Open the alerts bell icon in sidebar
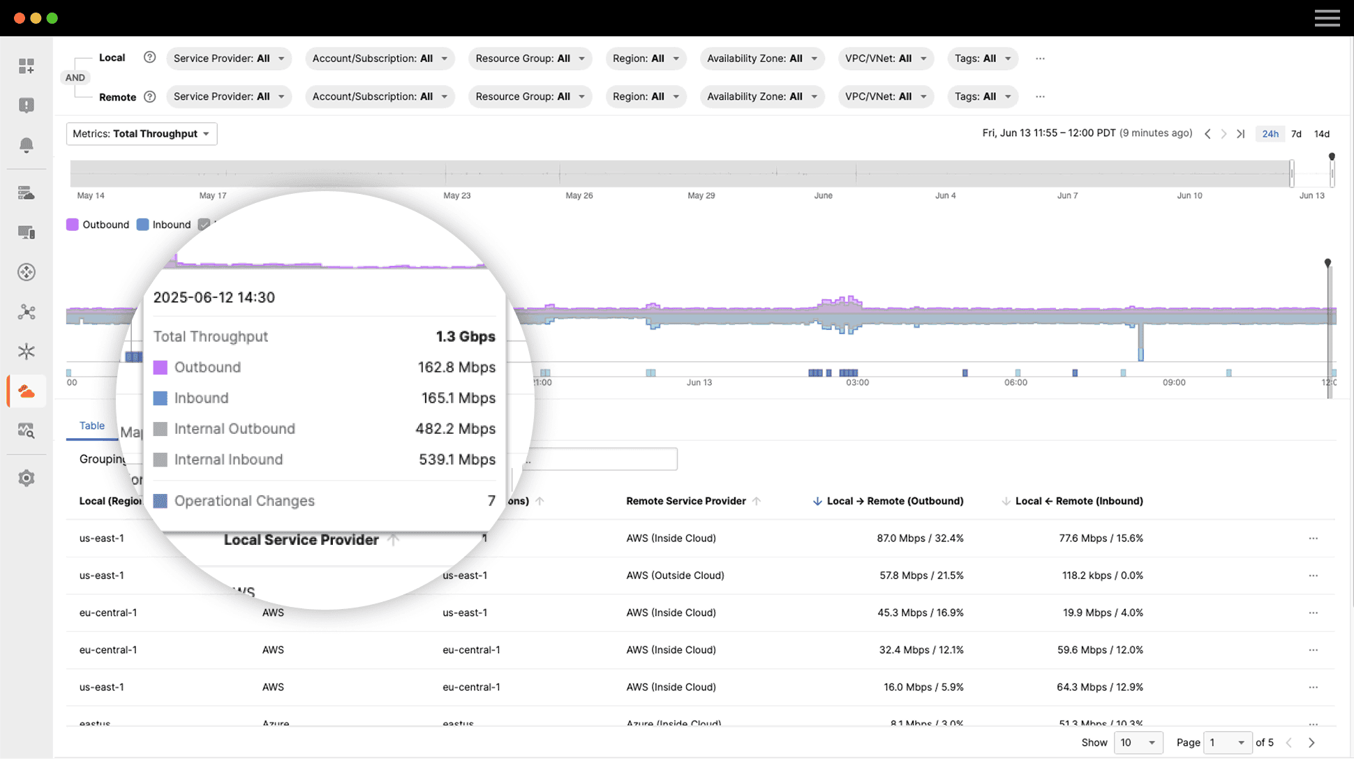The width and height of the screenshot is (1354, 759). pos(27,145)
